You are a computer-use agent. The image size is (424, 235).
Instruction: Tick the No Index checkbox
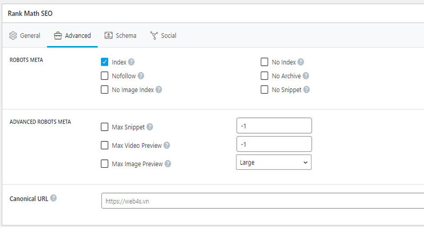click(x=264, y=62)
